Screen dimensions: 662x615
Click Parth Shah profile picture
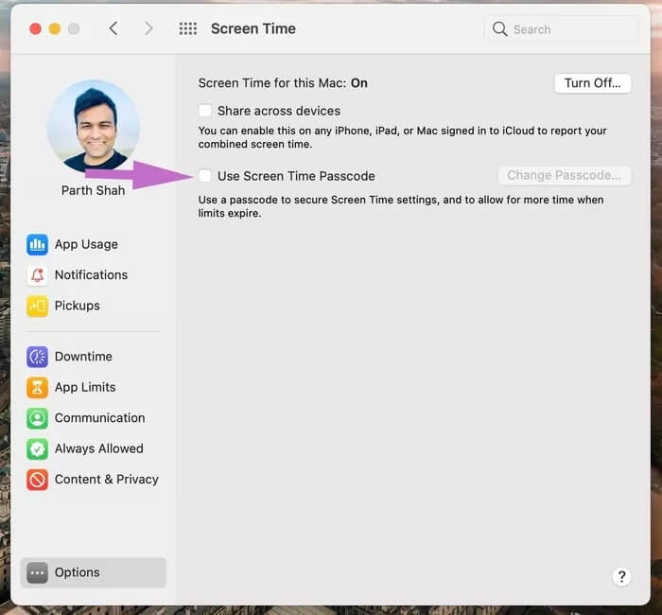[x=93, y=127]
